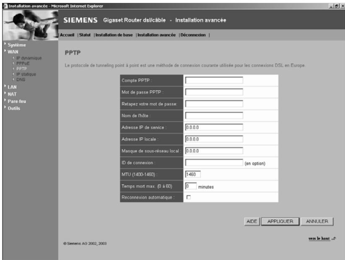Open DNS settings under WAN
The width and height of the screenshot is (345, 260).
pyautogui.click(x=21, y=80)
